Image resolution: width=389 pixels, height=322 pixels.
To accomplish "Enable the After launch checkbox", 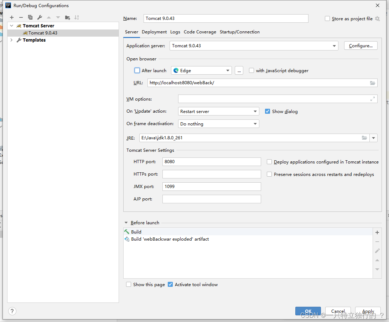I will [x=137, y=70].
